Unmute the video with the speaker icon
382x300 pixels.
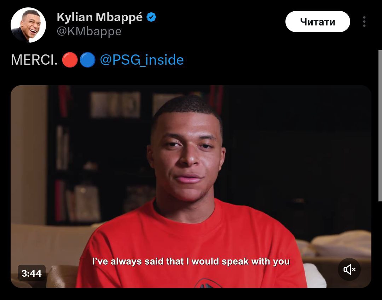[x=349, y=269]
